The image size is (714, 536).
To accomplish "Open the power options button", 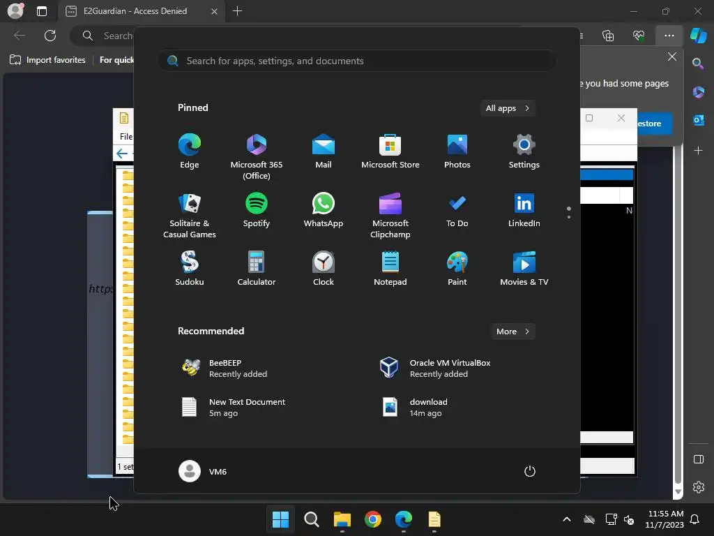I will 530,471.
